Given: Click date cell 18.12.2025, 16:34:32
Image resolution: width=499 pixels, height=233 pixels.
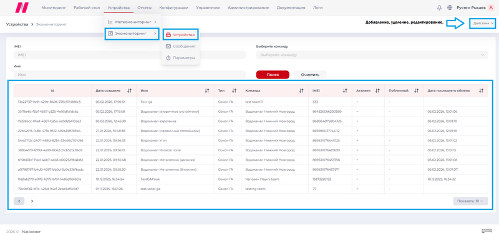Looking at the screenshot, I should click(x=442, y=179).
